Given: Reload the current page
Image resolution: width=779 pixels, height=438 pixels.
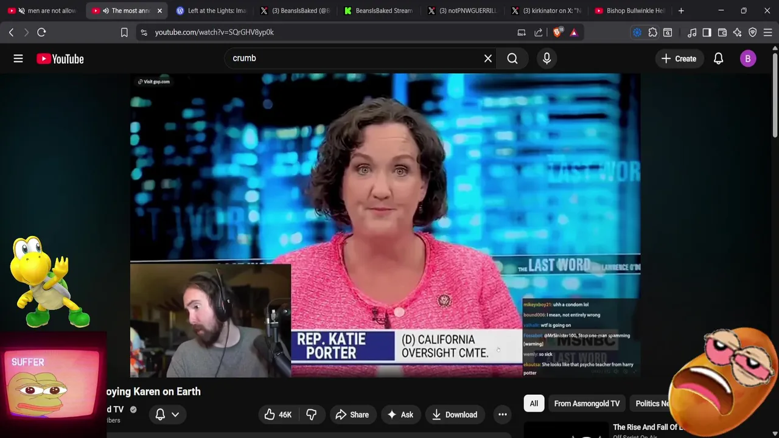Looking at the screenshot, I should [x=41, y=32].
